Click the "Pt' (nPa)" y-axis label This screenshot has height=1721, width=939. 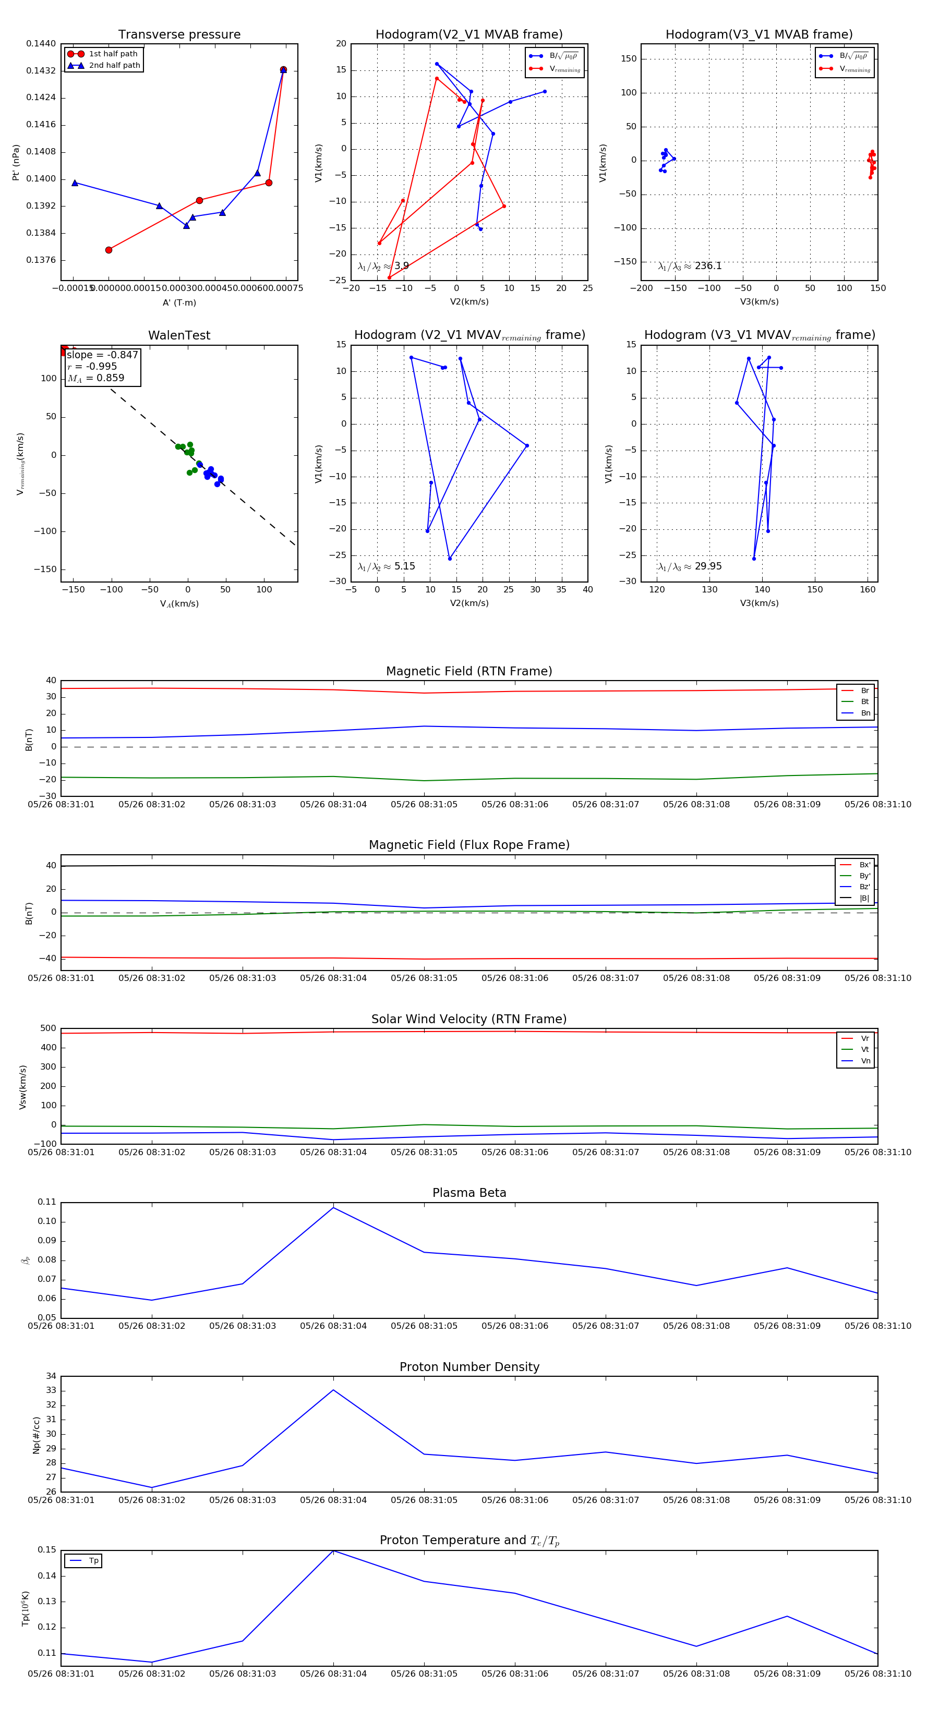pyautogui.click(x=16, y=162)
